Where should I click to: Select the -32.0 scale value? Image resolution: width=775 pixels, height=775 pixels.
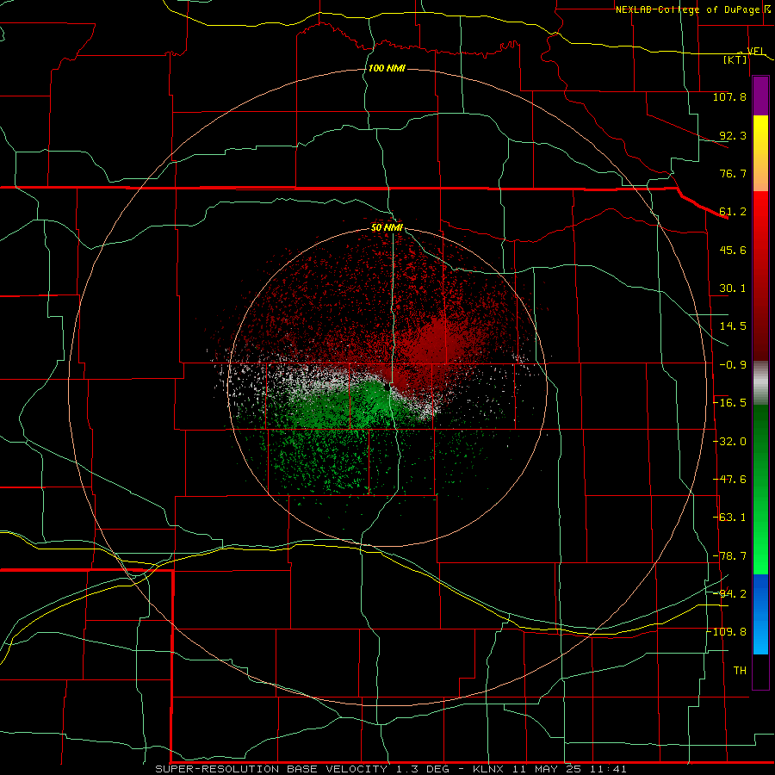[729, 442]
